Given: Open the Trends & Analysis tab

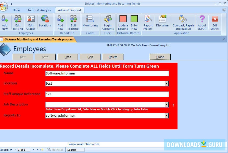Looking at the screenshot, I should point(39,10).
